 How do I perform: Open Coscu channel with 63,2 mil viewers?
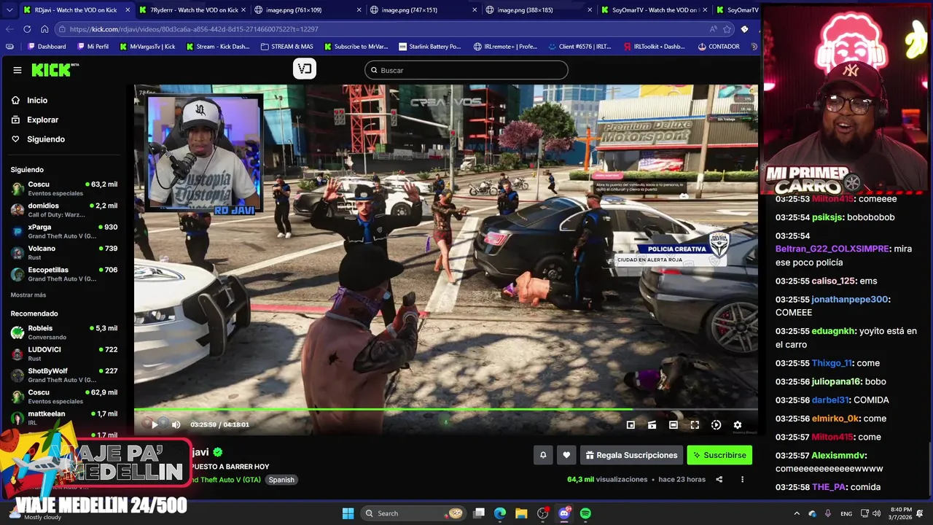pyautogui.click(x=64, y=189)
